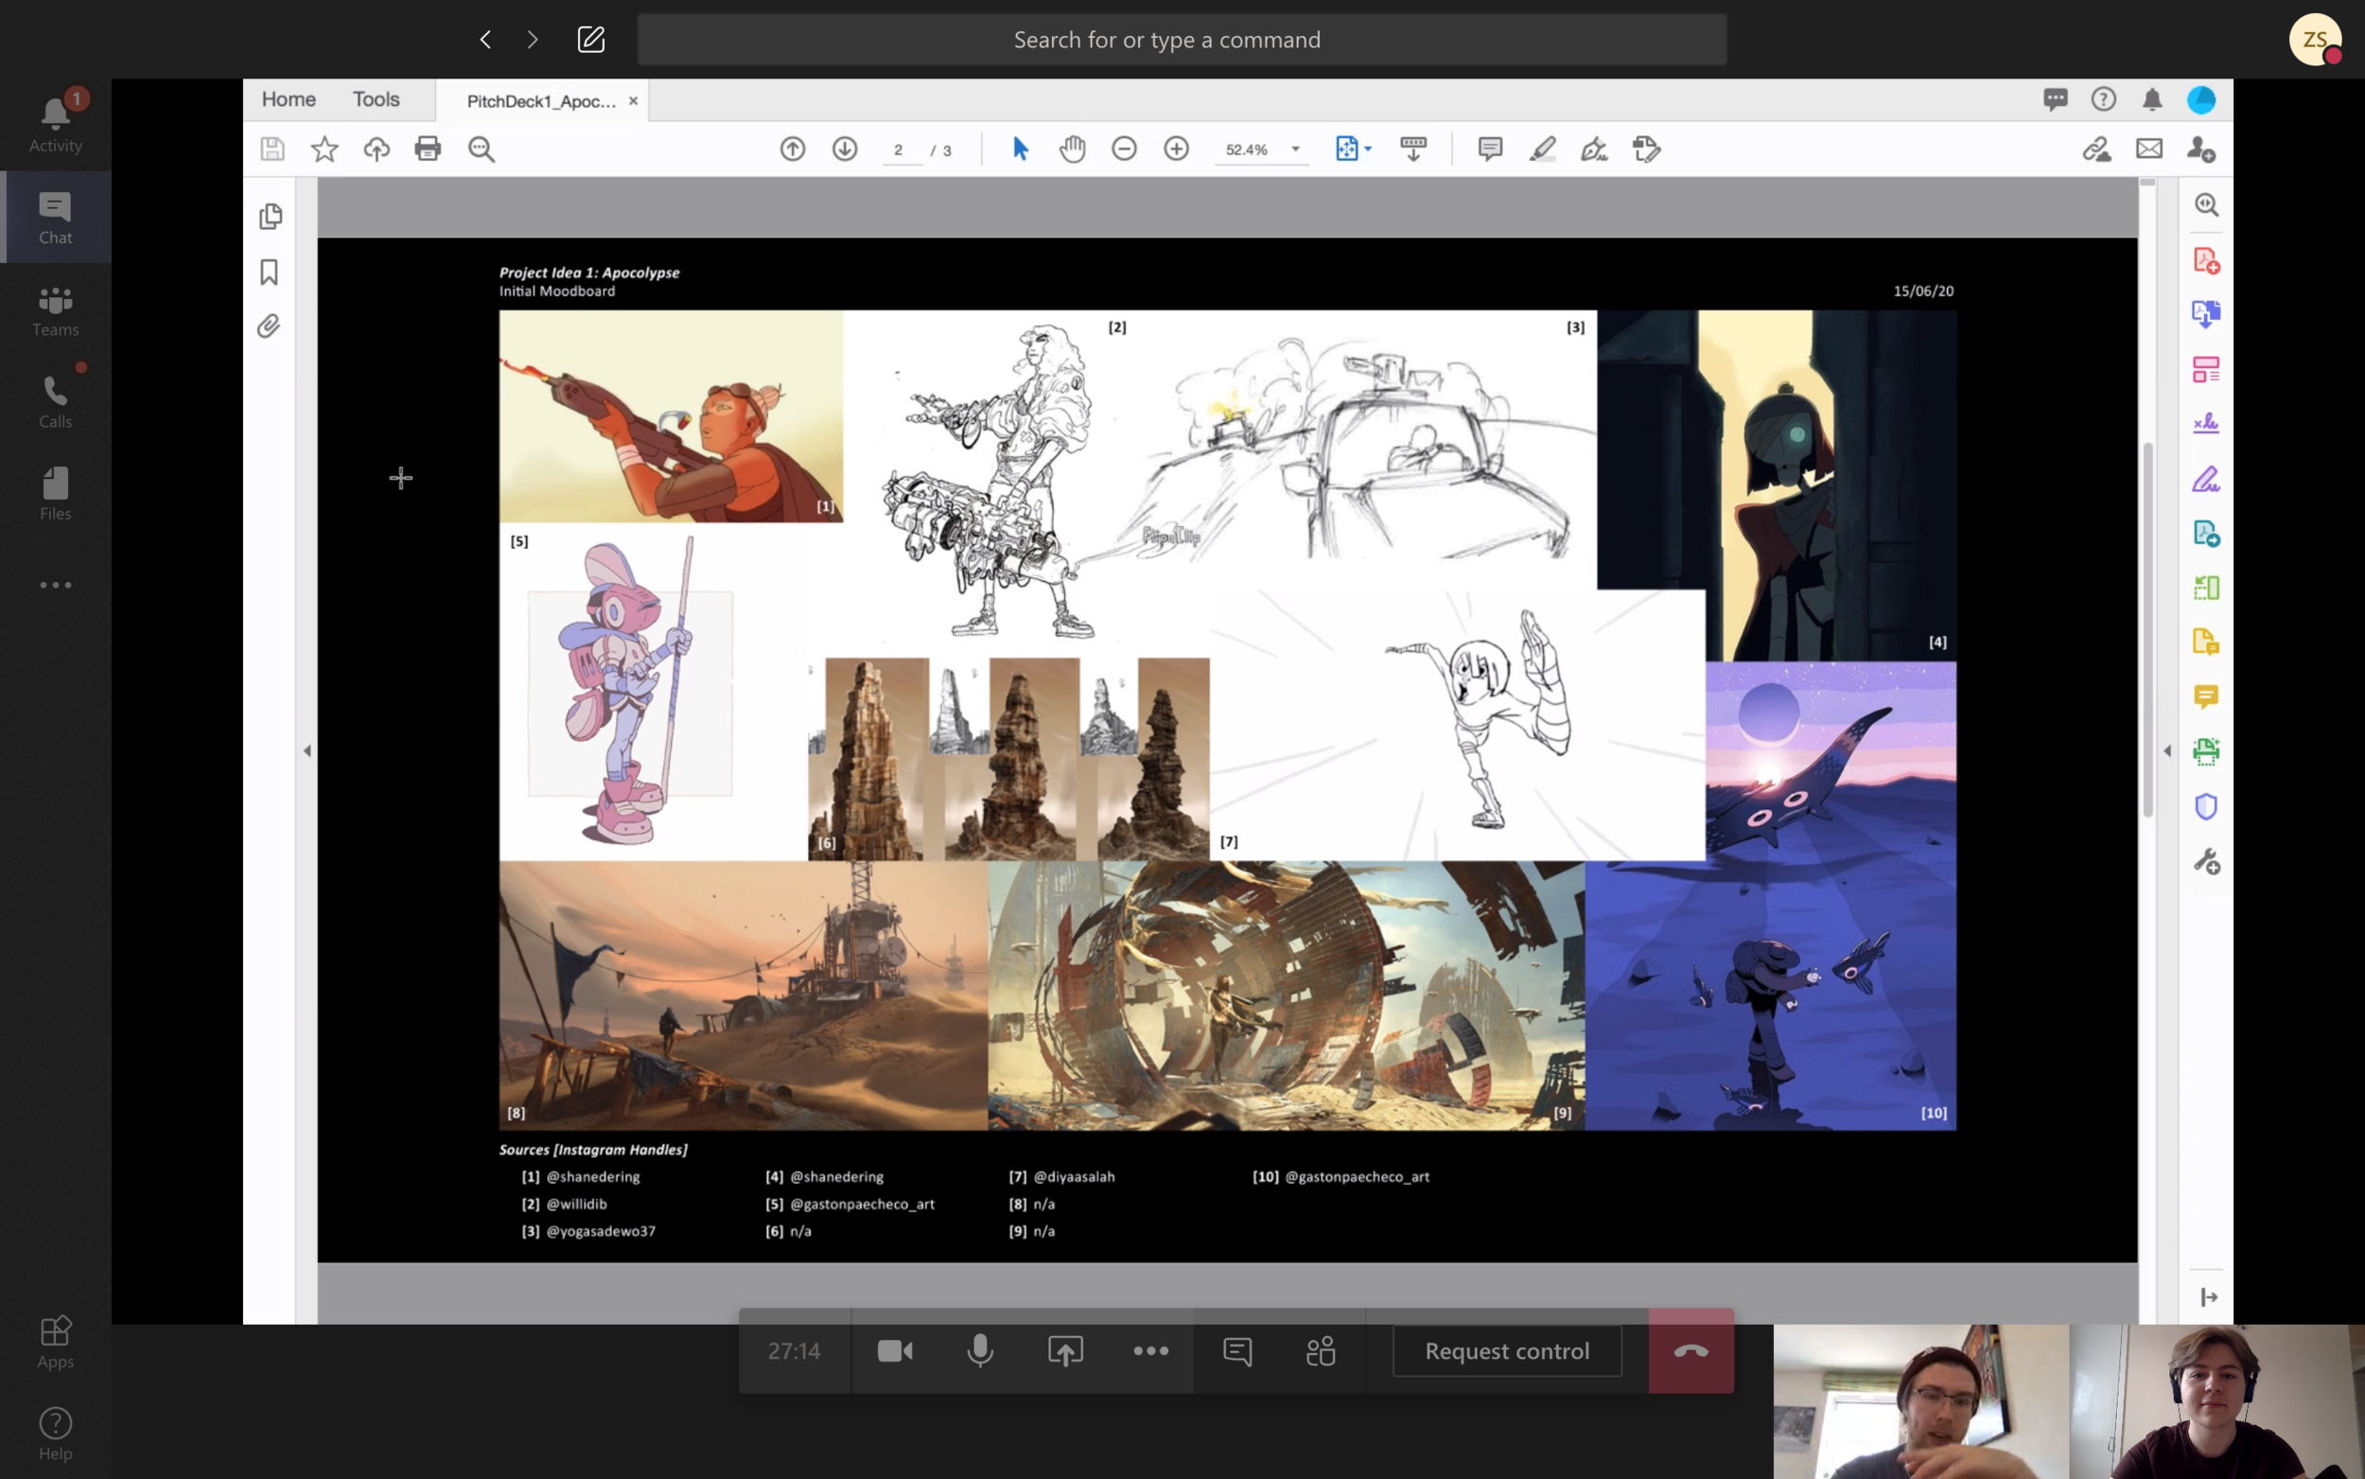Print the PDF document
This screenshot has width=2365, height=1479.
[429, 149]
